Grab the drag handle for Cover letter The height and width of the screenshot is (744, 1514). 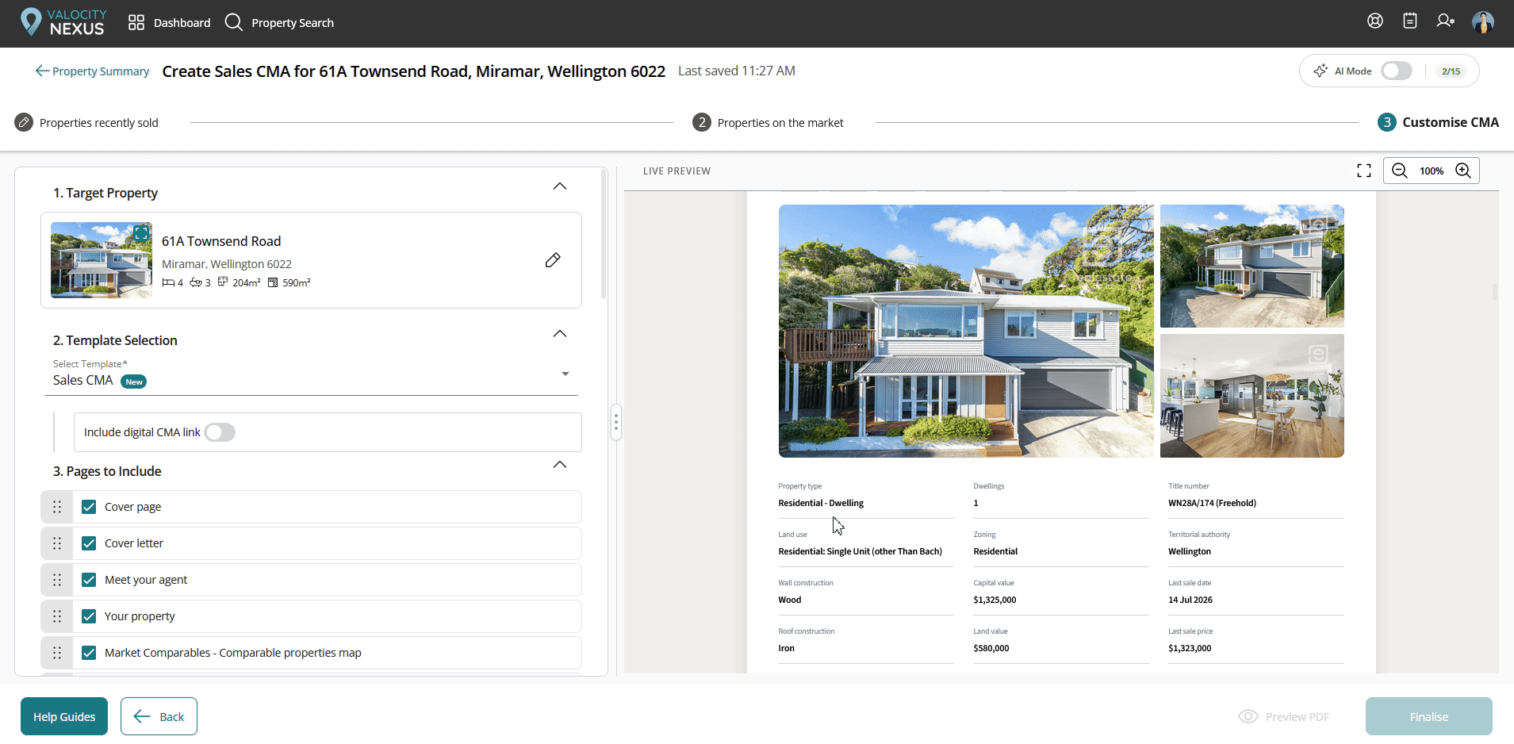pyautogui.click(x=57, y=543)
